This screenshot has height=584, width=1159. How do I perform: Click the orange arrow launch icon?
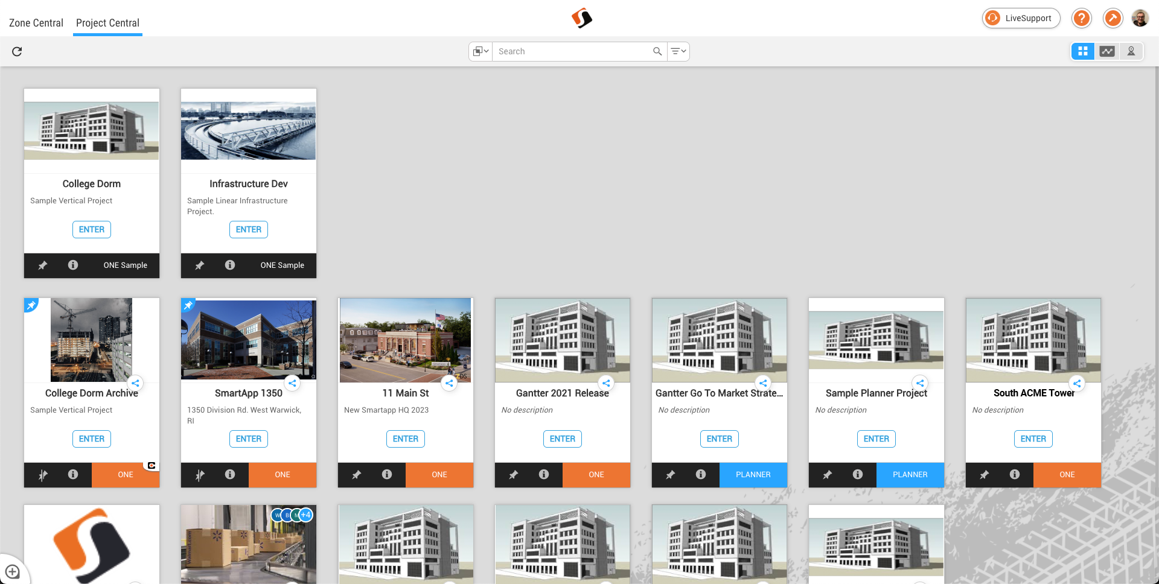1113,18
